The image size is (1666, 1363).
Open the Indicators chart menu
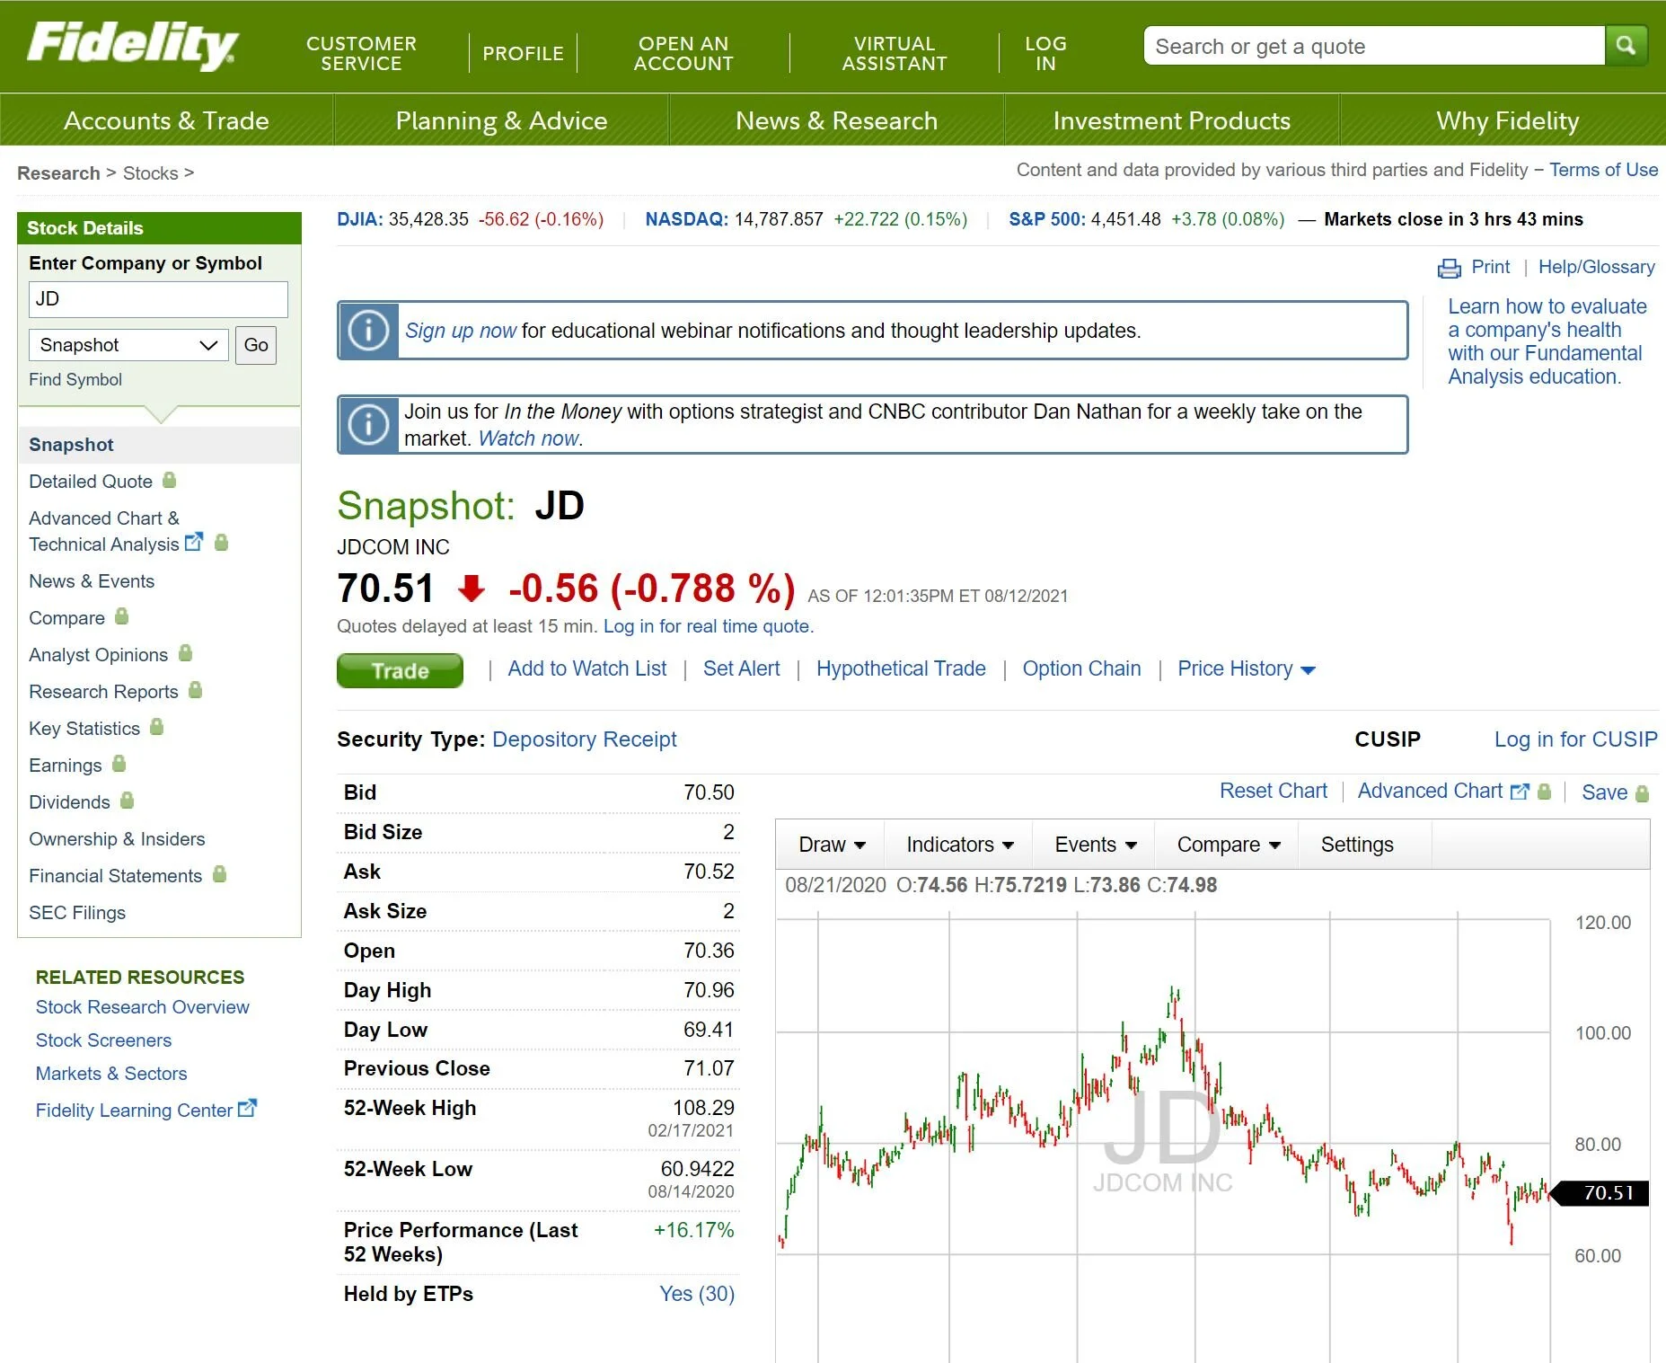959,845
